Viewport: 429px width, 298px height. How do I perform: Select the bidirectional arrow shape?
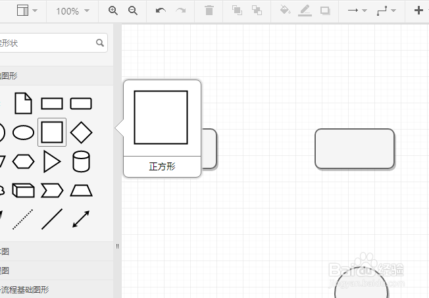(81, 219)
